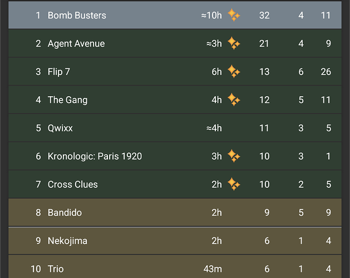Click The Gang game title

(67, 100)
